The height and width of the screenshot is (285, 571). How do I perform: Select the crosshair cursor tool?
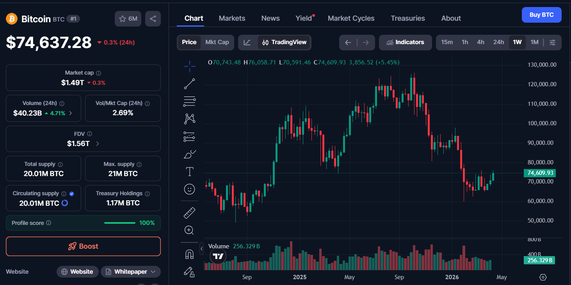coord(190,66)
